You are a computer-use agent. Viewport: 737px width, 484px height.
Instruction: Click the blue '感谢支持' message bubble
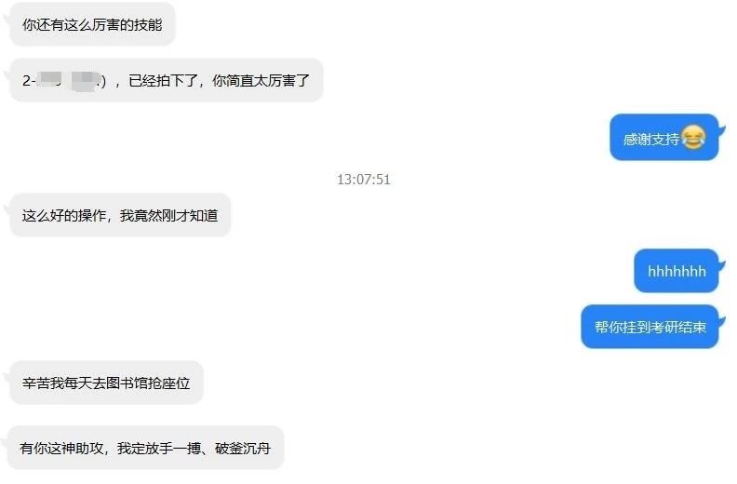664,138
